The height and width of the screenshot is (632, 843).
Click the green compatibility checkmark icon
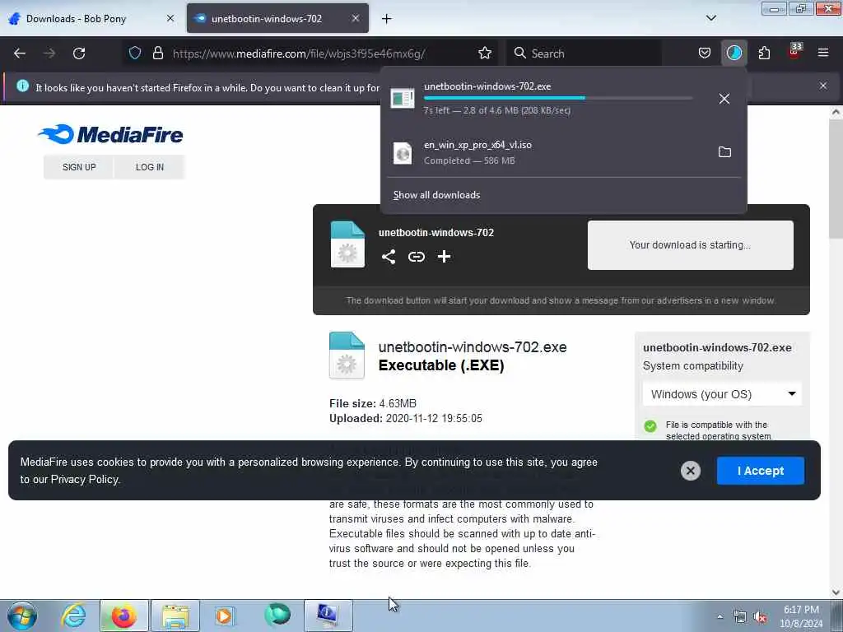pyautogui.click(x=650, y=426)
